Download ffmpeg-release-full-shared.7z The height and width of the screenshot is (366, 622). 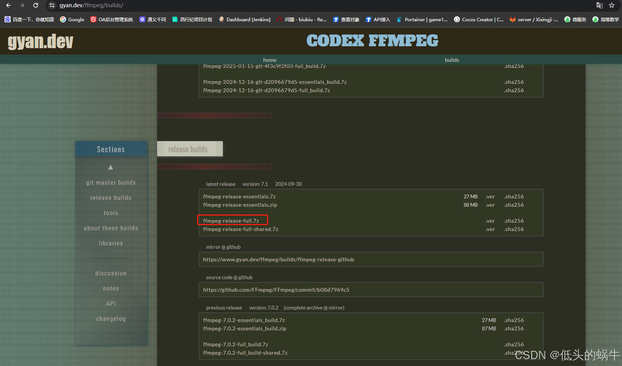point(241,229)
